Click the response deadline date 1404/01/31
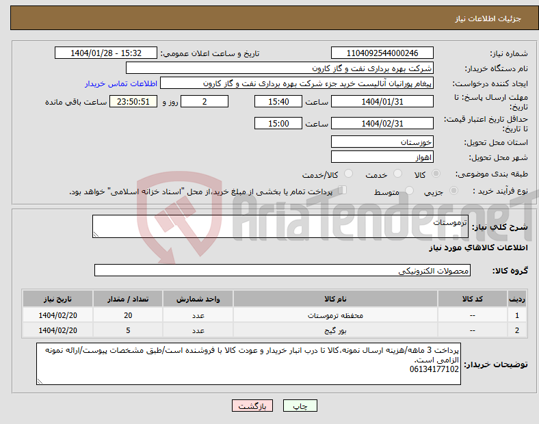The width and height of the screenshot is (539, 424). pos(382,101)
